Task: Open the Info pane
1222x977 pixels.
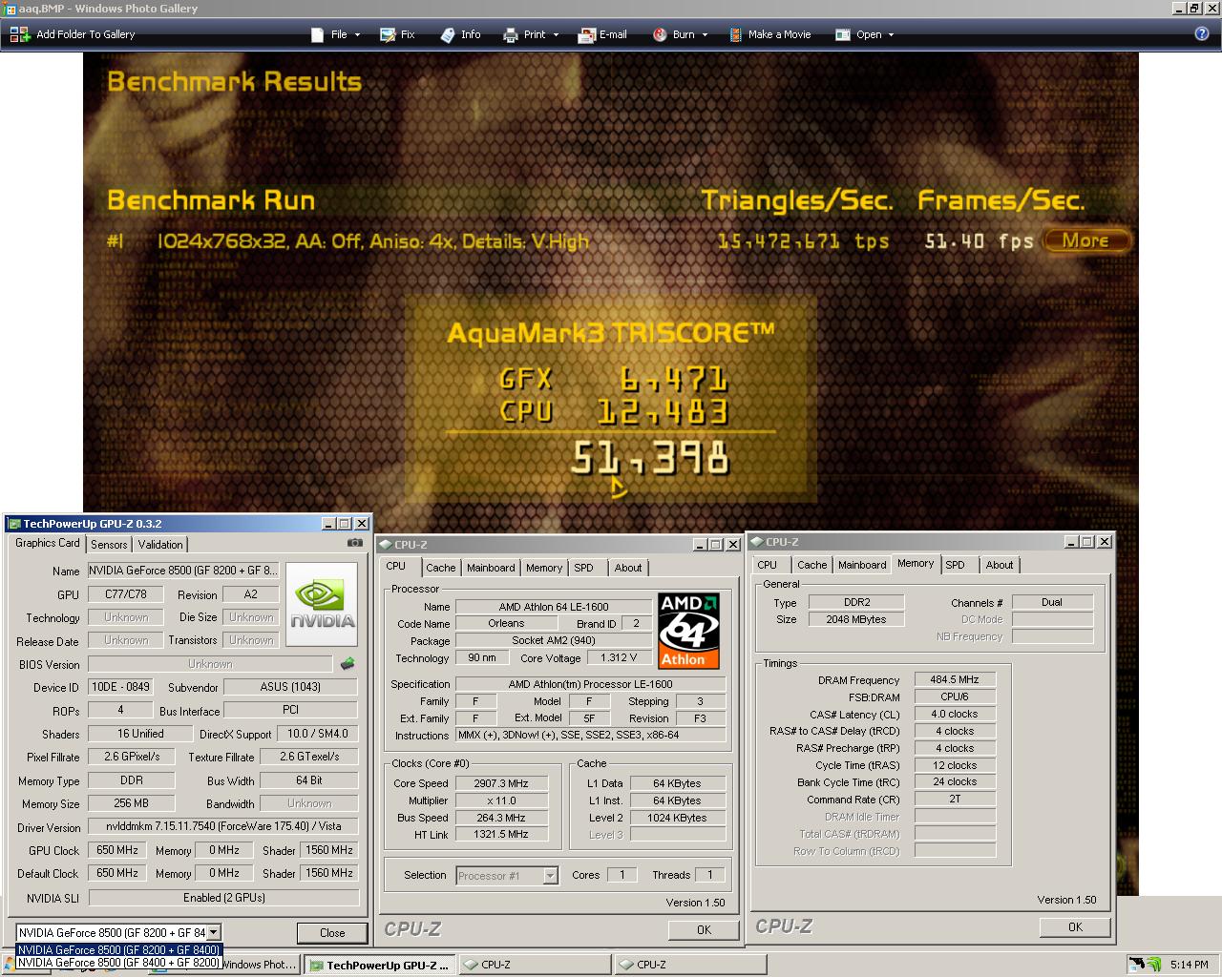Action: [x=460, y=34]
